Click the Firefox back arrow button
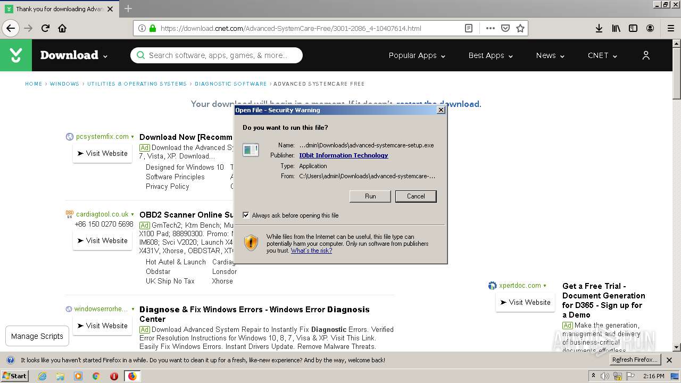 [x=11, y=28]
